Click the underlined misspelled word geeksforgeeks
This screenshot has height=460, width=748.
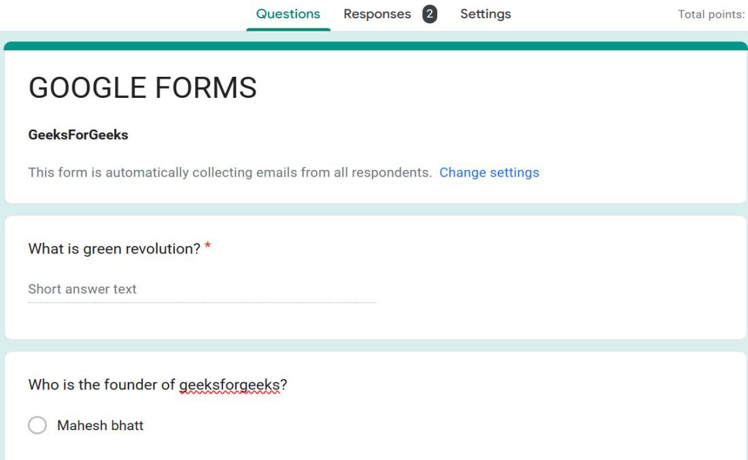(x=229, y=385)
